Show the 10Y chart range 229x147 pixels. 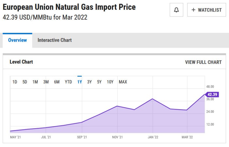tap(110, 82)
